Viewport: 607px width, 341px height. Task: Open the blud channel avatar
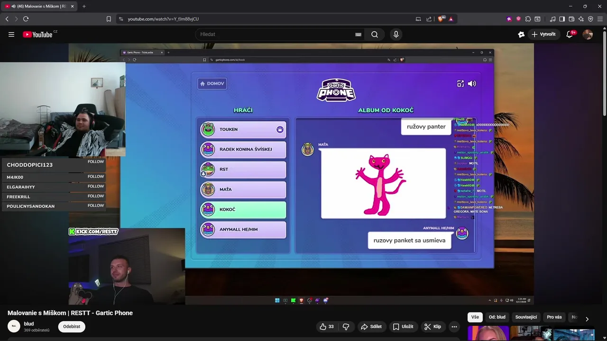tap(14, 326)
